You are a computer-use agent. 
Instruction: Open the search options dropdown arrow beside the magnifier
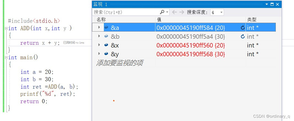(x=167, y=12)
